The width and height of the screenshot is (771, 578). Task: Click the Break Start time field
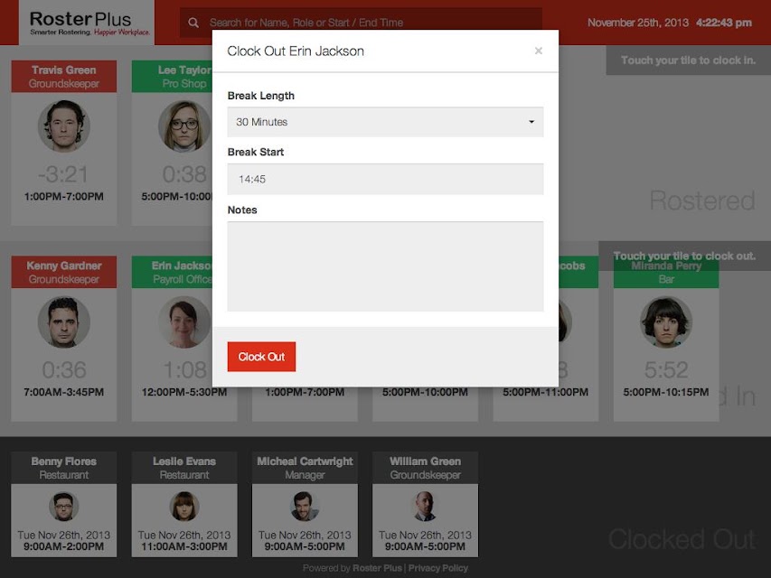[385, 179]
